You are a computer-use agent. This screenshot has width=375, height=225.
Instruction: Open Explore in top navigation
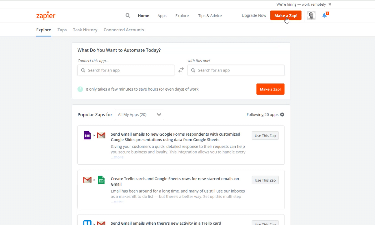(182, 16)
